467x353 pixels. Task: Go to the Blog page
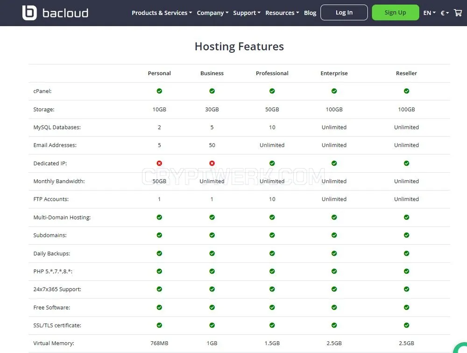pyautogui.click(x=310, y=13)
